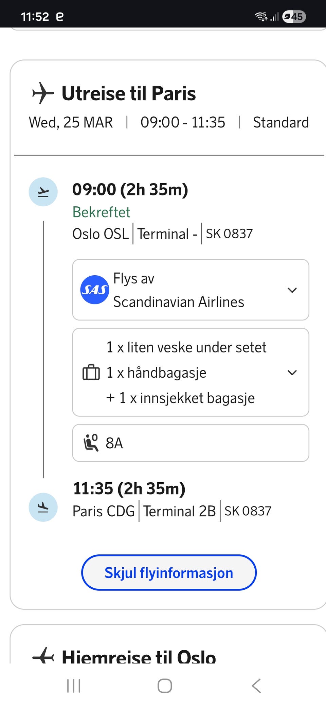Tap the green Bekreftet status text
This screenshot has width=326, height=707.
coord(101,212)
